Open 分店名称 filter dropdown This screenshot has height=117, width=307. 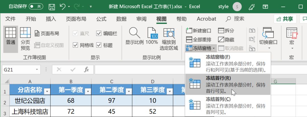pos(47,91)
